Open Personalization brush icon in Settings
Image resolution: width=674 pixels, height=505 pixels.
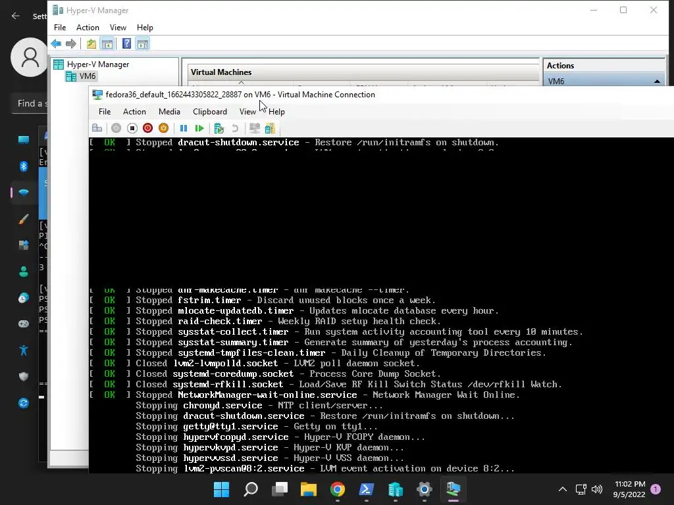[24, 219]
